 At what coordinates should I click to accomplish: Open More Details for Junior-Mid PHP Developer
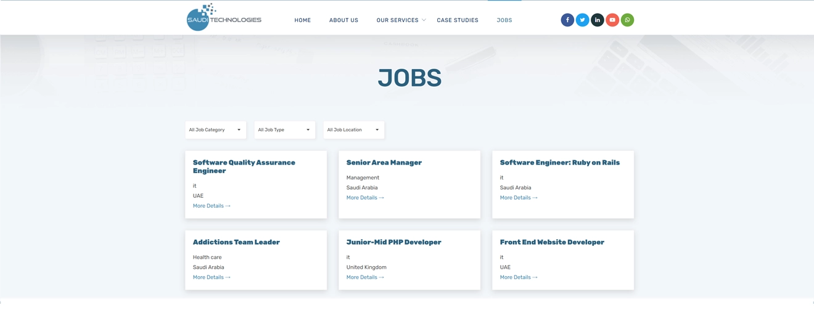(365, 277)
